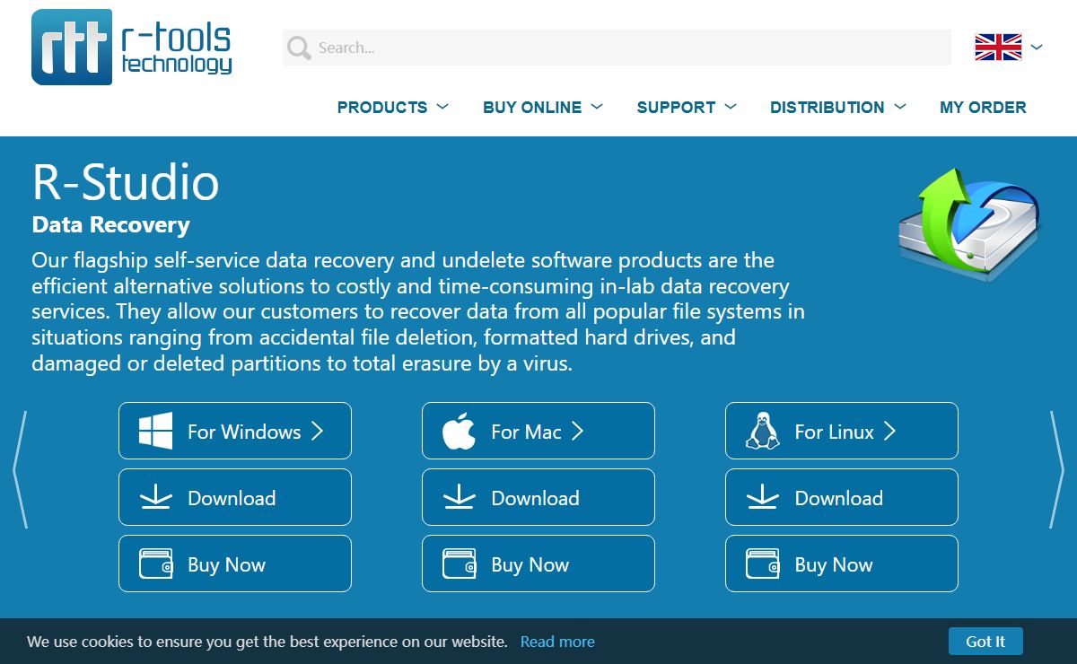Image resolution: width=1077 pixels, height=664 pixels.
Task: Click download arrow icon under For Linux
Action: (763, 497)
